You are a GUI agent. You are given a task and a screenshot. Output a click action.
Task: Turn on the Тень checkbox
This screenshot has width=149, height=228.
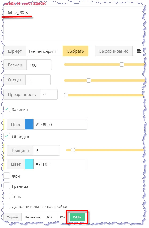tap(7, 196)
